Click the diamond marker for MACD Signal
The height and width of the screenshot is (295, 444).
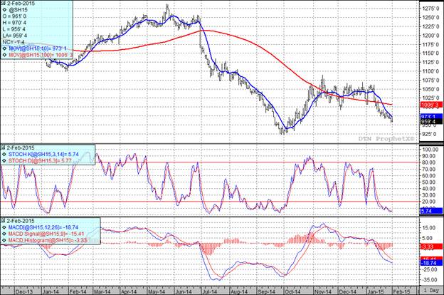point(5,234)
